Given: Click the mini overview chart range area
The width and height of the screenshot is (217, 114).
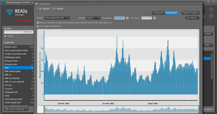Looking at the screenshot, I should 121,109.
